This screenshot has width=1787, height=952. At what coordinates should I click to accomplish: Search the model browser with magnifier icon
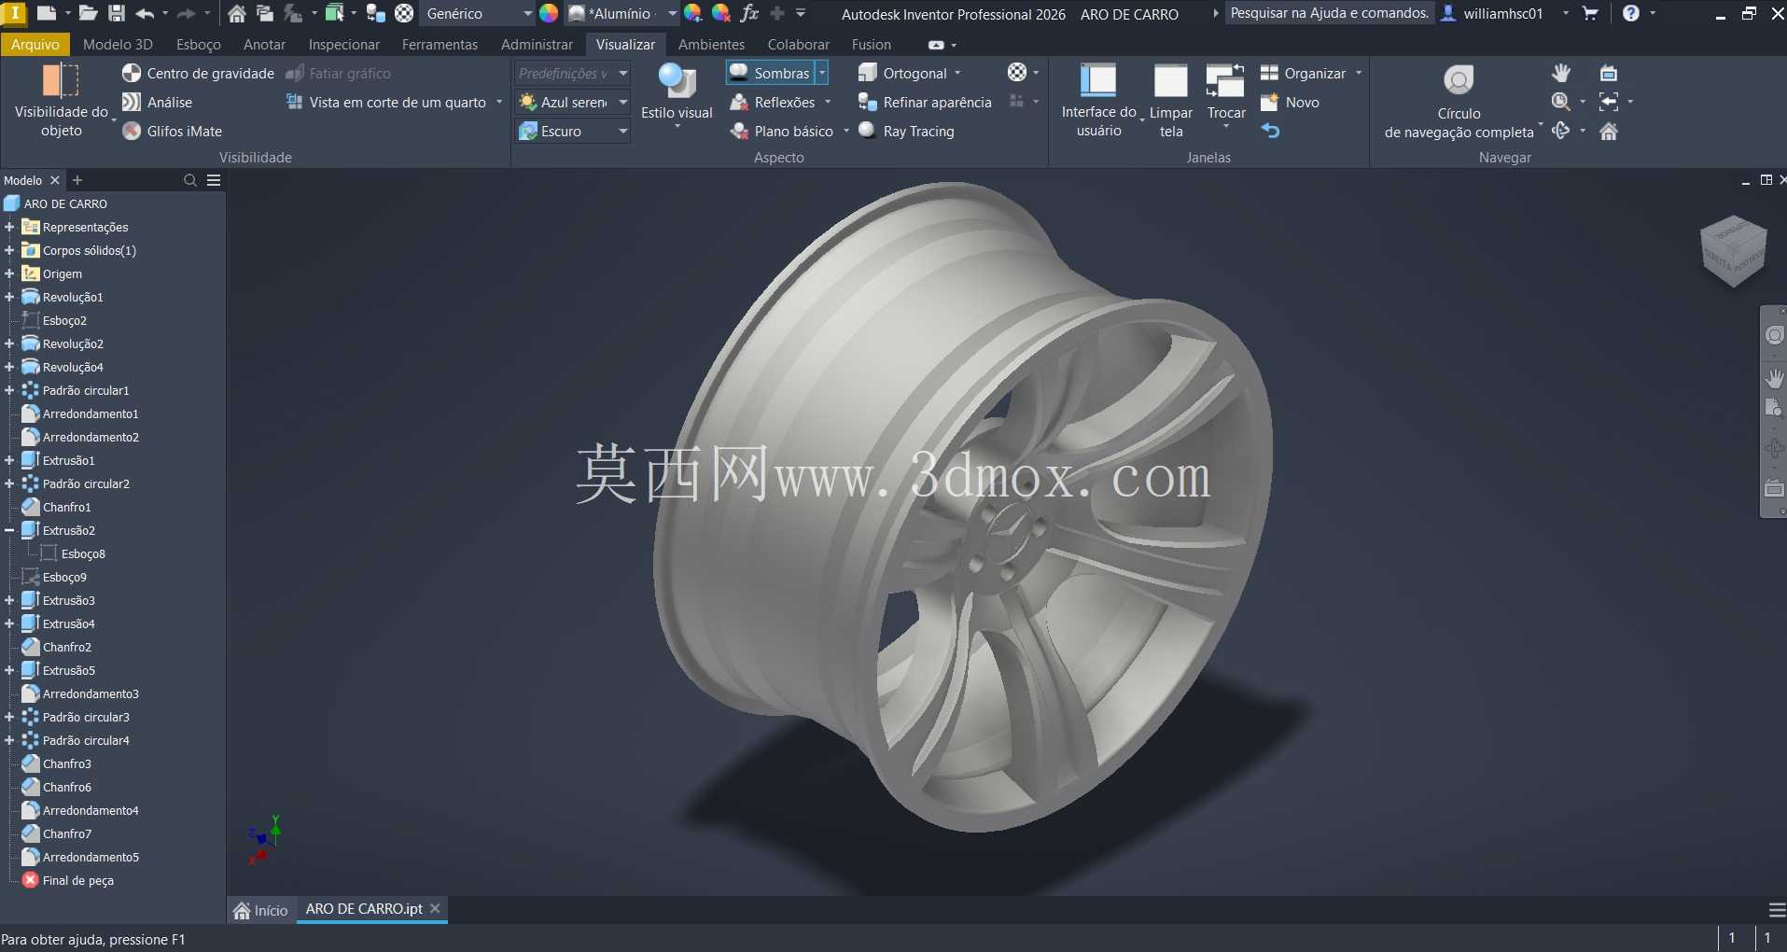click(190, 180)
